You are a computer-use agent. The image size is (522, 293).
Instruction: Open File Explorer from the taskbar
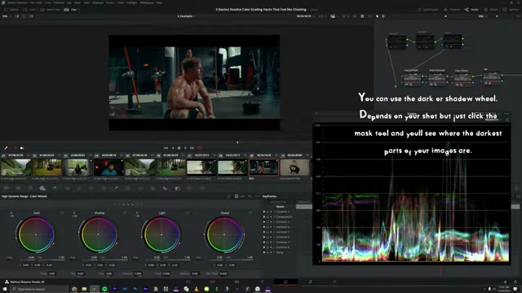pos(84,289)
